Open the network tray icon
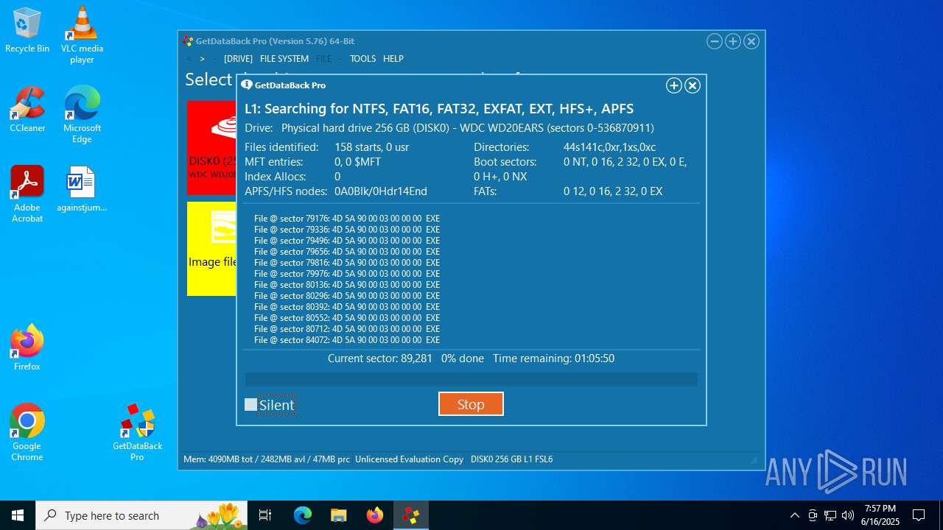This screenshot has height=530, width=943. click(830, 515)
